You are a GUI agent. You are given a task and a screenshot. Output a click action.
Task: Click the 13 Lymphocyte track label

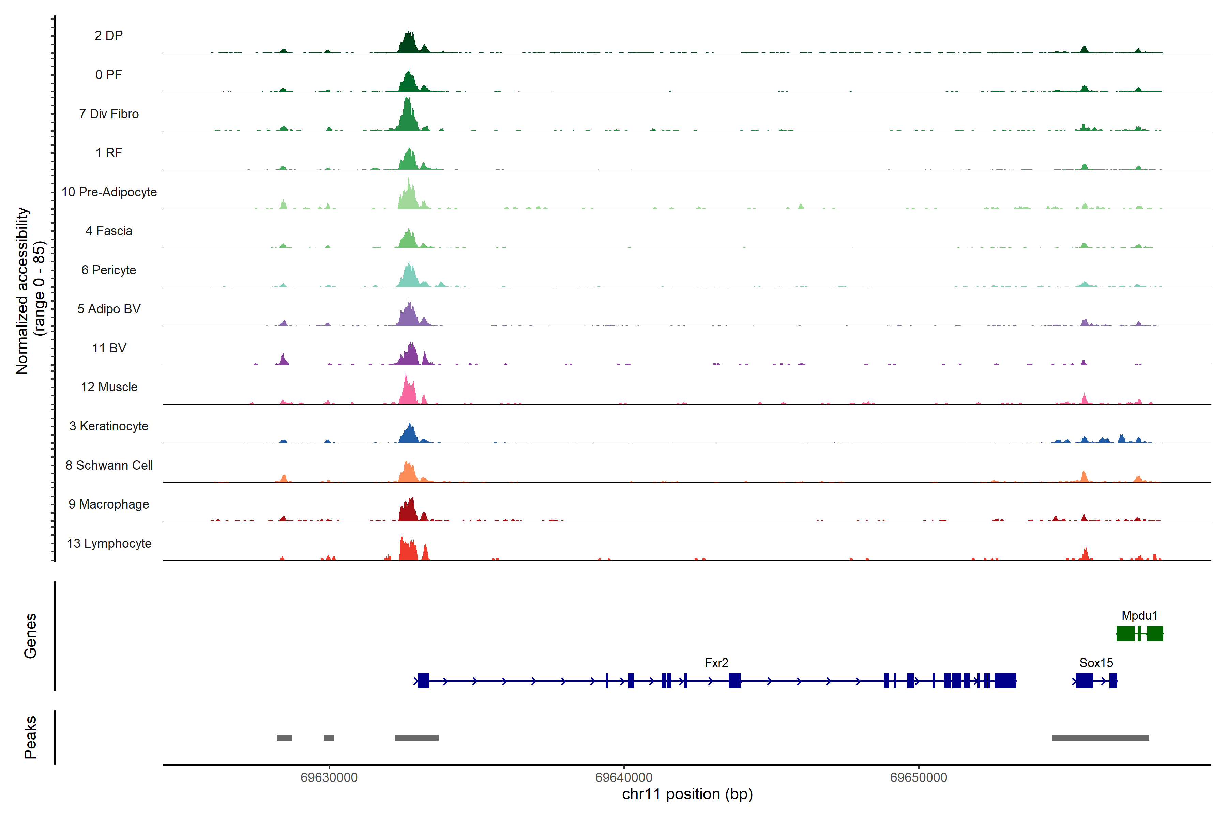coord(109,544)
